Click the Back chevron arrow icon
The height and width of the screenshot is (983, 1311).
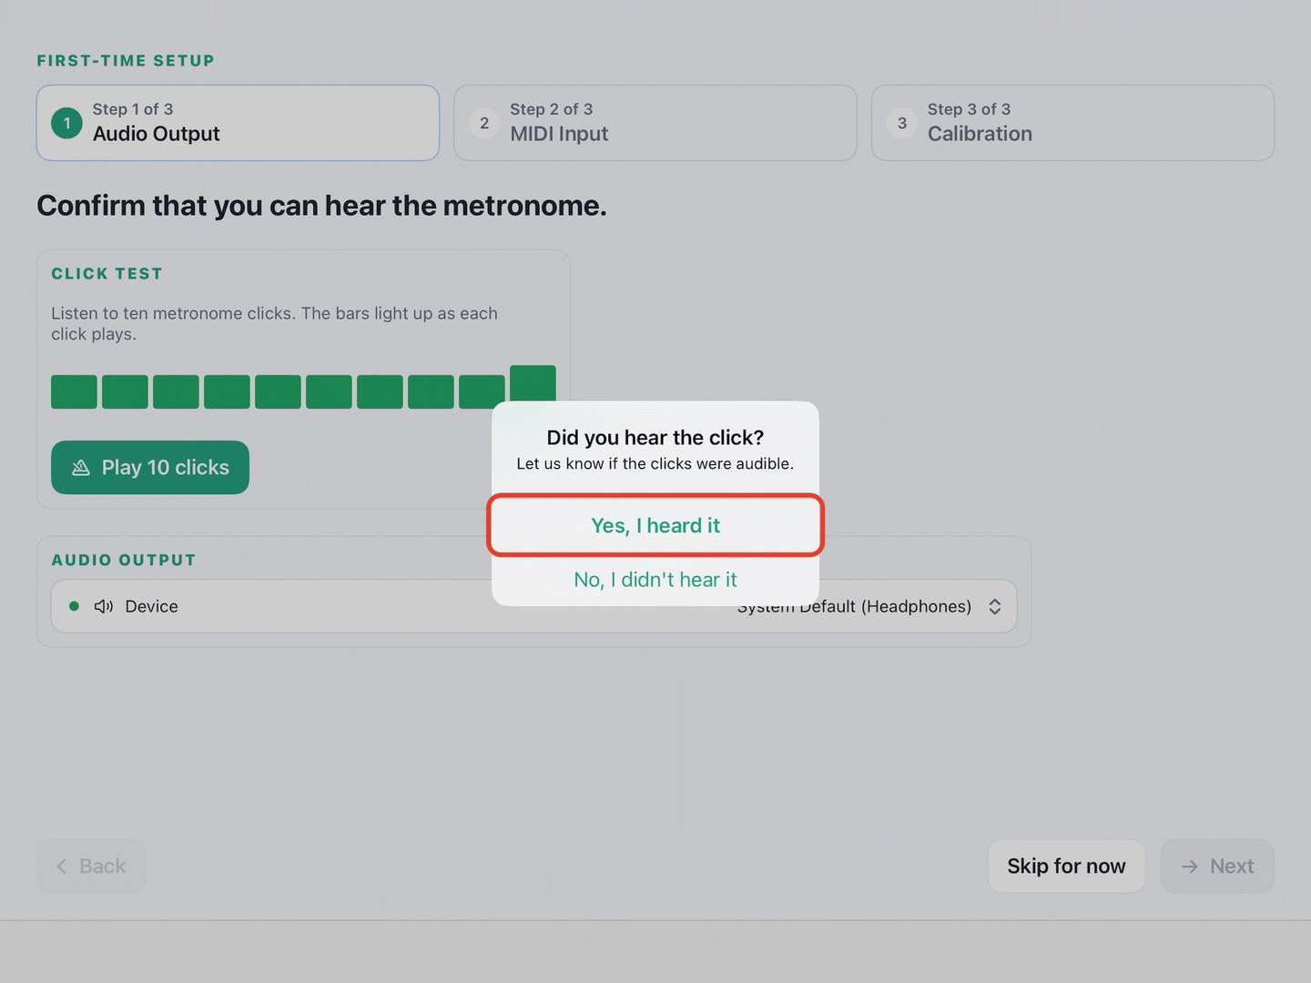point(62,866)
